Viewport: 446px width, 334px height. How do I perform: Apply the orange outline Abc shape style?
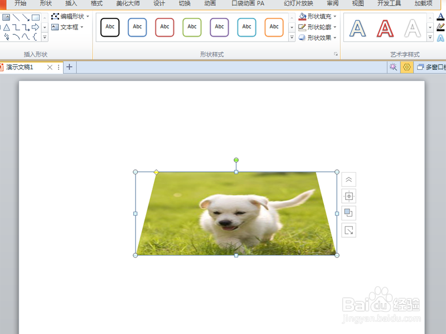coord(274,27)
